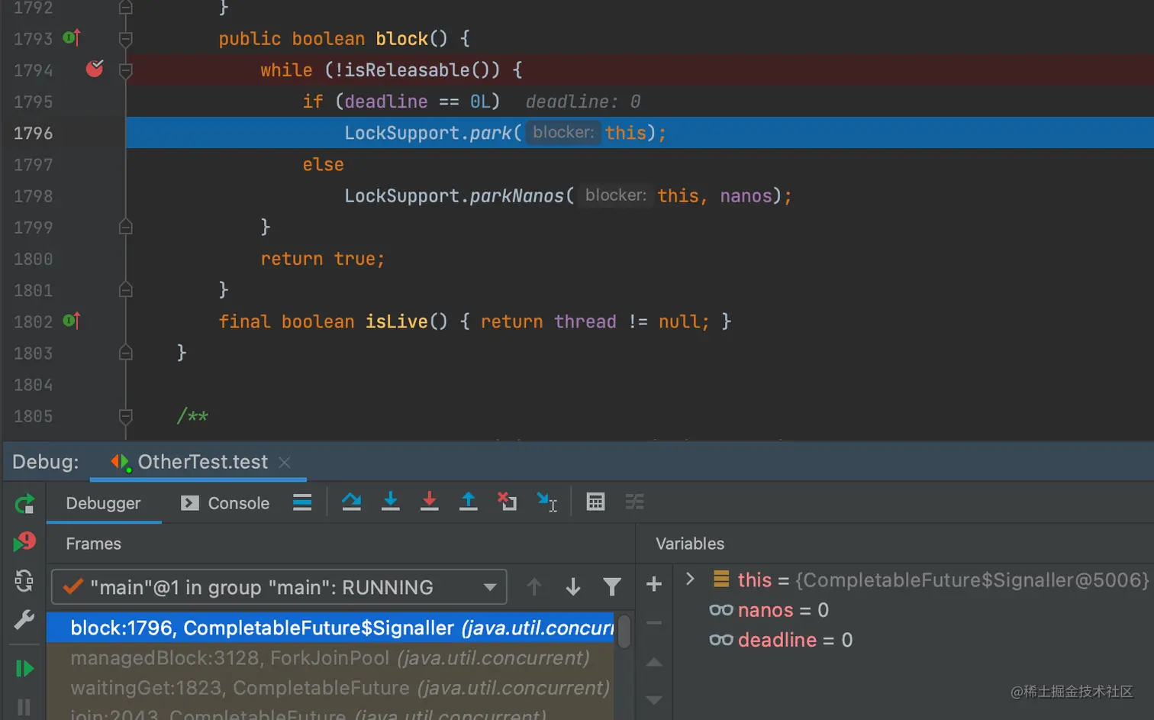Switch to the Console tab

pyautogui.click(x=225, y=503)
